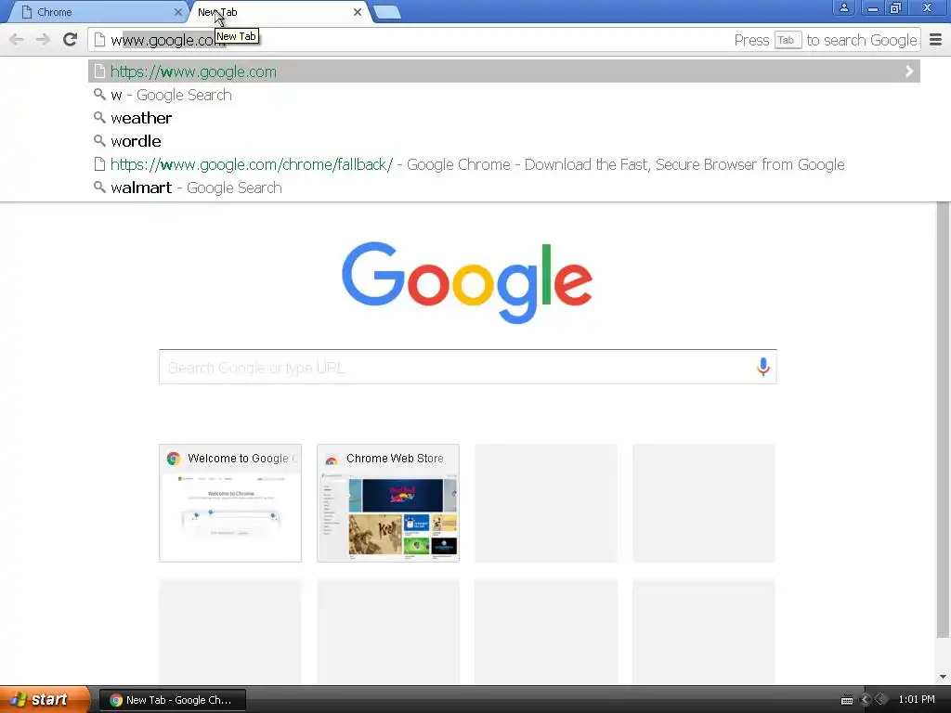Click the Google logo
Image resolution: width=951 pixels, height=713 pixels.
467,282
